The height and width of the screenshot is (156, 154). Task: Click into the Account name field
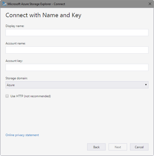(x=77, y=50)
